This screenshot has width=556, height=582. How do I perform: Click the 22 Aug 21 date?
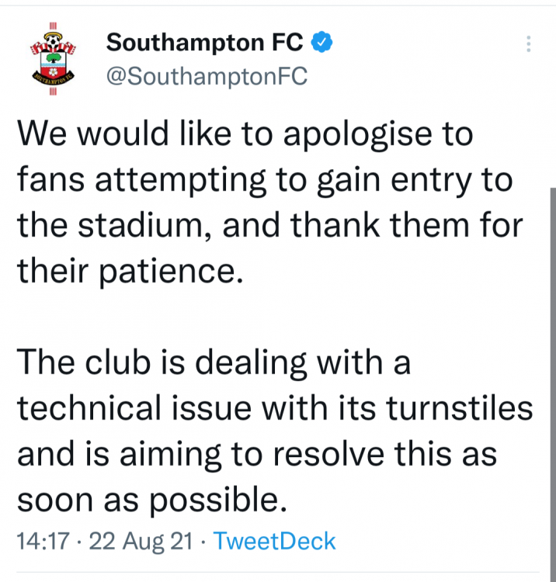pyautogui.click(x=140, y=541)
